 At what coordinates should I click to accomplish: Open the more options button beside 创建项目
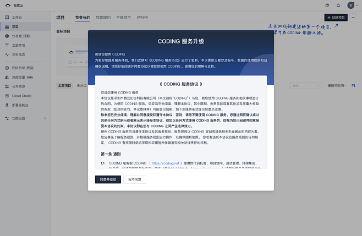[x=353, y=18]
